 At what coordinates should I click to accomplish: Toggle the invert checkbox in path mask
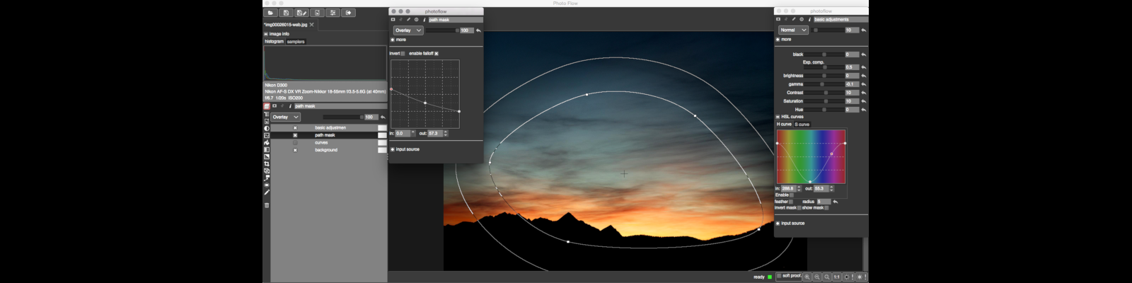tap(403, 54)
